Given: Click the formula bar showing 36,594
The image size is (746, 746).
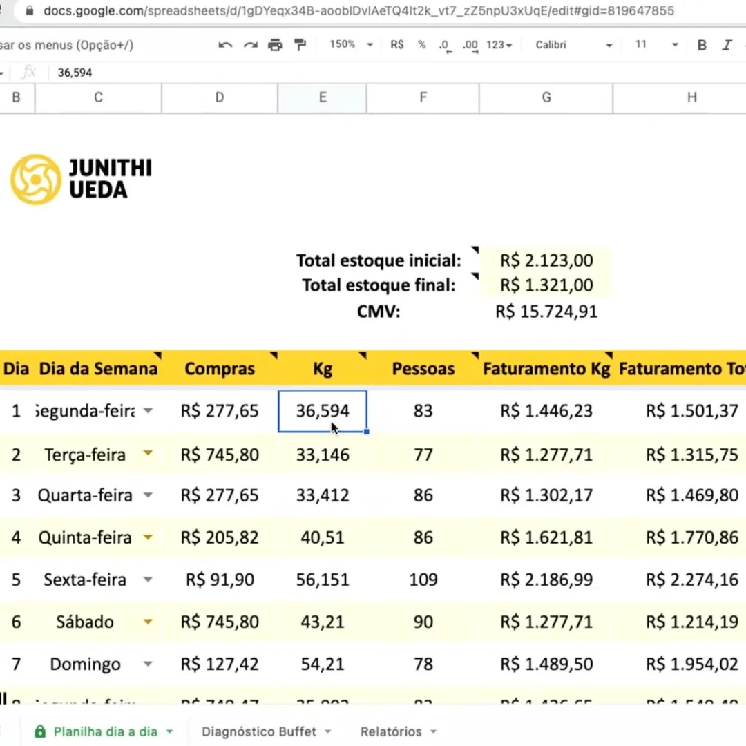Looking at the screenshot, I should pos(397,73).
